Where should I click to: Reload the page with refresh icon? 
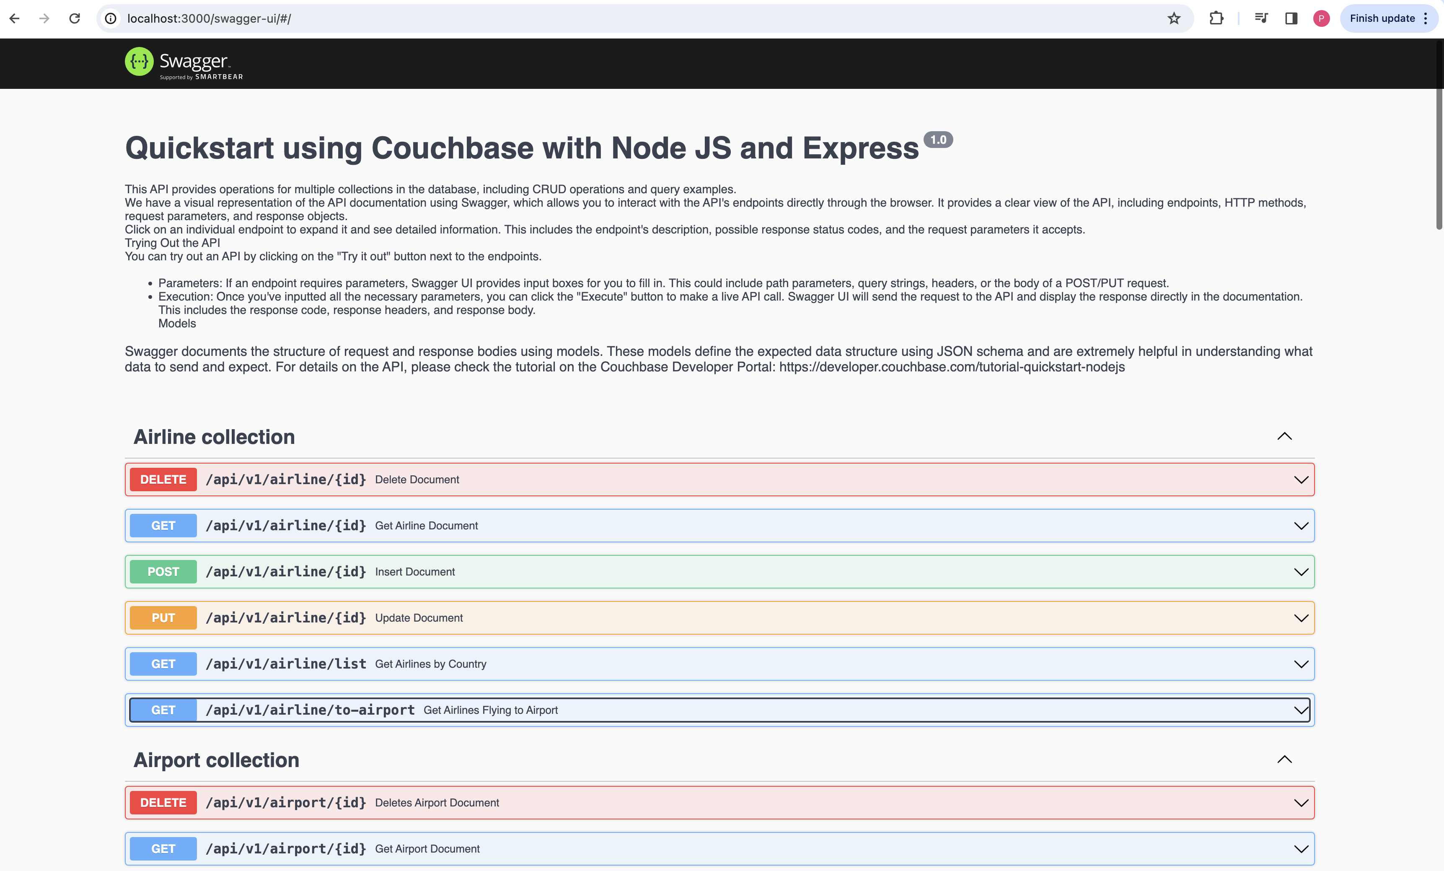click(75, 18)
